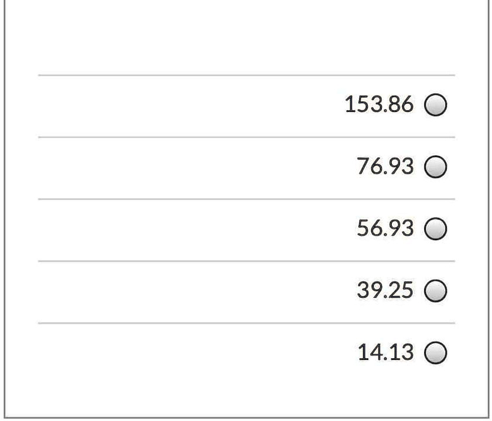Select the 39.25 radio button
Screen dimensions: 492x421
(436, 291)
